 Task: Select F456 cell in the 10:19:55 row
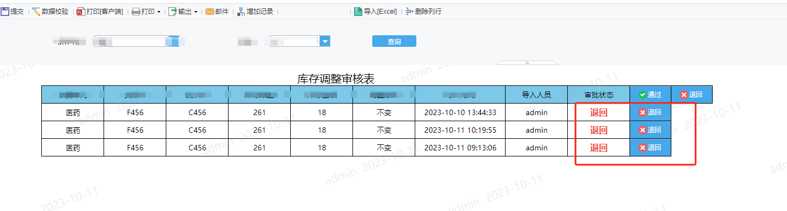point(135,130)
